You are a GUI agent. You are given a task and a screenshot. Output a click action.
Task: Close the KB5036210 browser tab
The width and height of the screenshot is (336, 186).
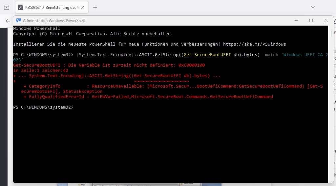point(83,7)
